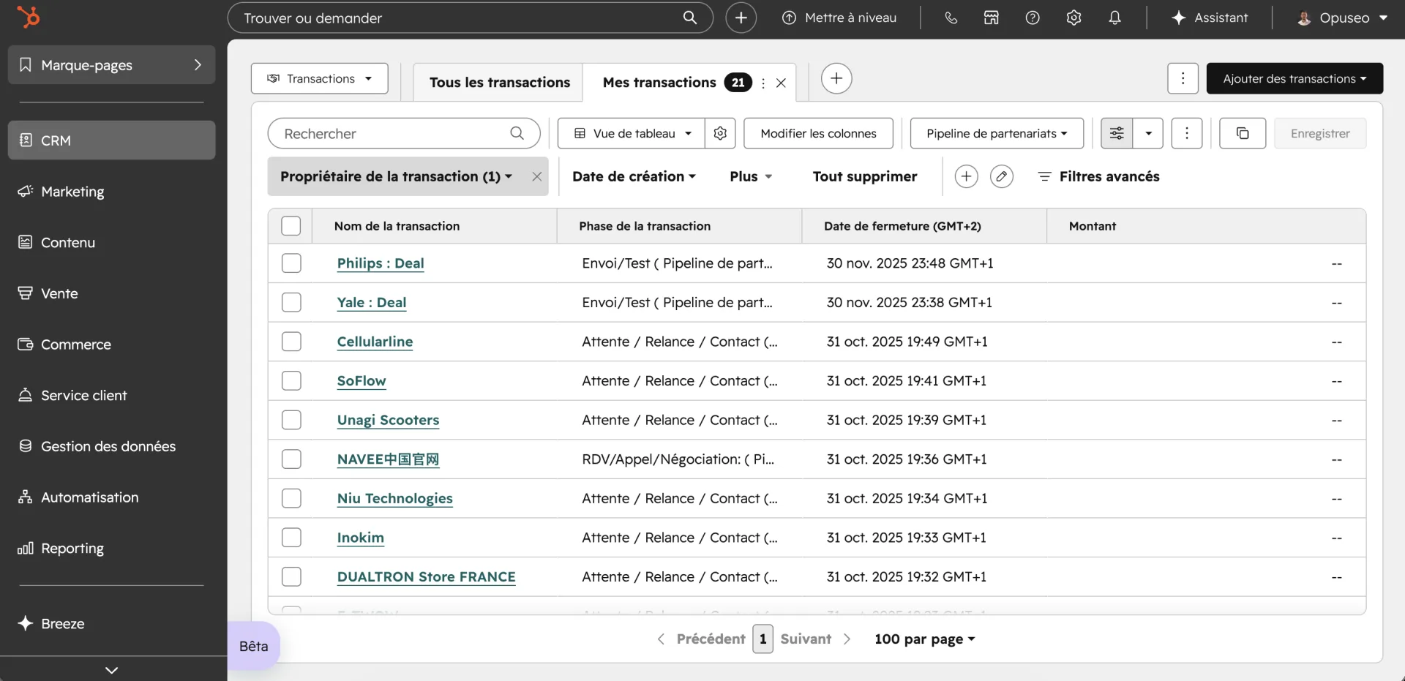Open the Opuseo account dropdown

pos(1342,18)
